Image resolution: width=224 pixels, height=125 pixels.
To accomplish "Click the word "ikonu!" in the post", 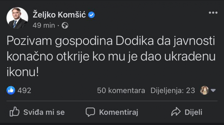I will (23, 72).
